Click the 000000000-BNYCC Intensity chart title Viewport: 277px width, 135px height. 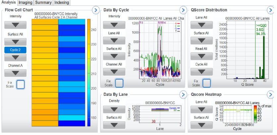pos(56,14)
